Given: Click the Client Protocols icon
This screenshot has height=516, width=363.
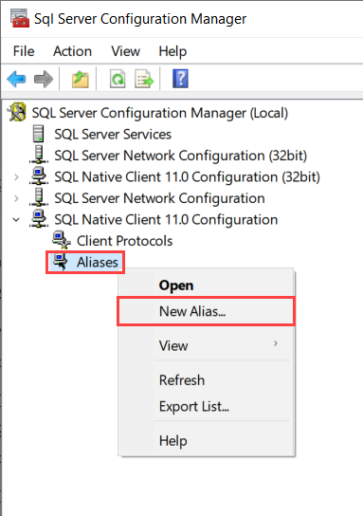Looking at the screenshot, I should pos(62,240).
